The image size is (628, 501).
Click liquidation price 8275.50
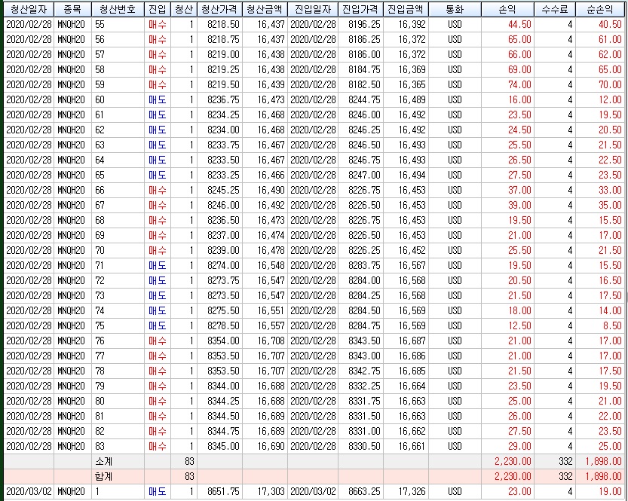pos(219,311)
